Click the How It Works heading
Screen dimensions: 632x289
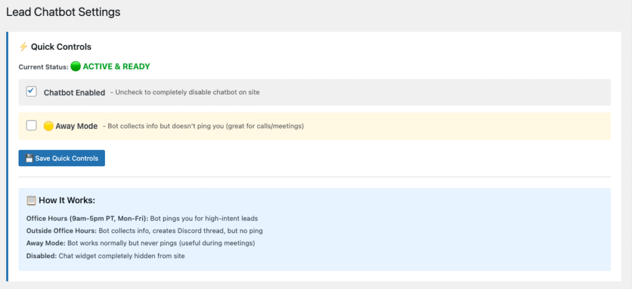click(x=68, y=200)
